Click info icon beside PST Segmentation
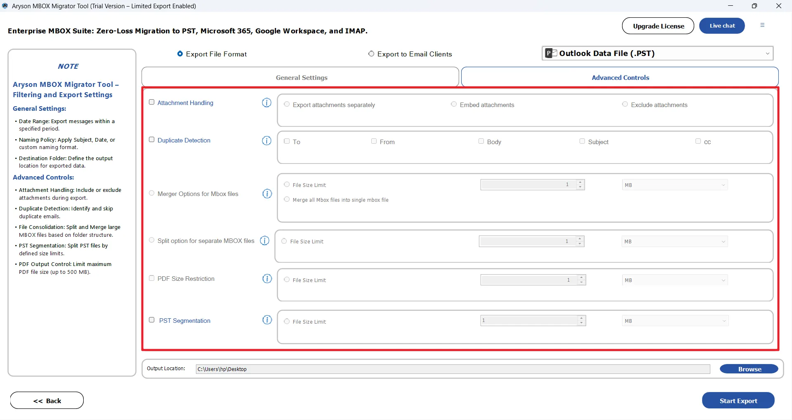 267,320
